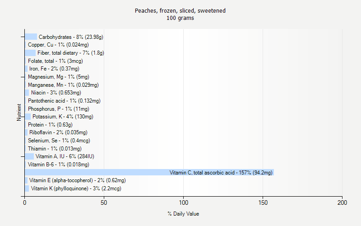Click the 'Vitamin B-6 - 1% (0.018mg)' label
361x226 pixels.
click(59, 165)
